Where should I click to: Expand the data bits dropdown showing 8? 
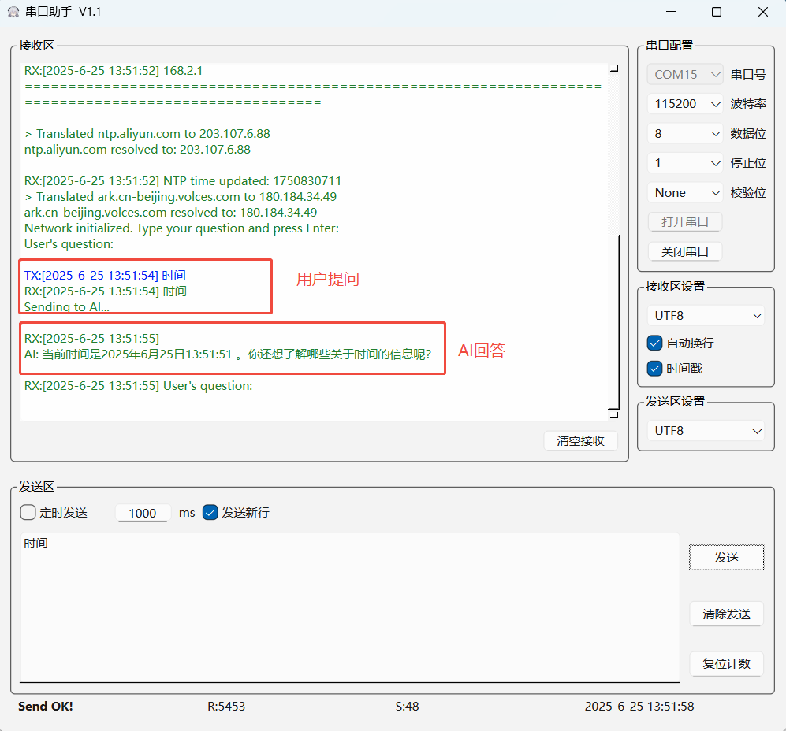685,134
